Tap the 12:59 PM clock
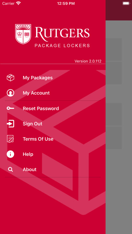 [66, 3]
